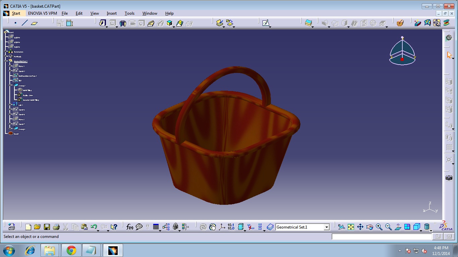Select the Shaft tool
The height and width of the screenshot is (257, 458).
click(x=123, y=23)
